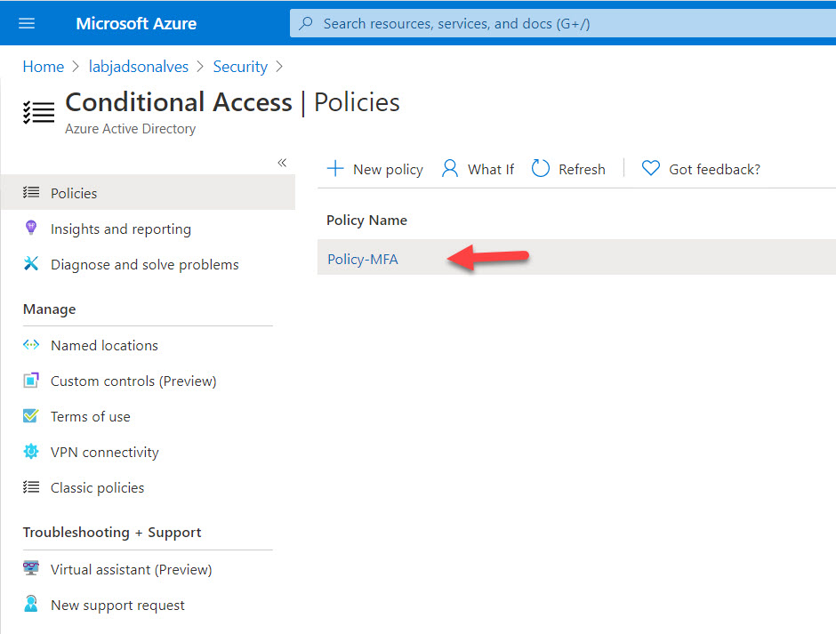836x634 pixels.
Task: Launch the What If tool
Action: coord(478,169)
